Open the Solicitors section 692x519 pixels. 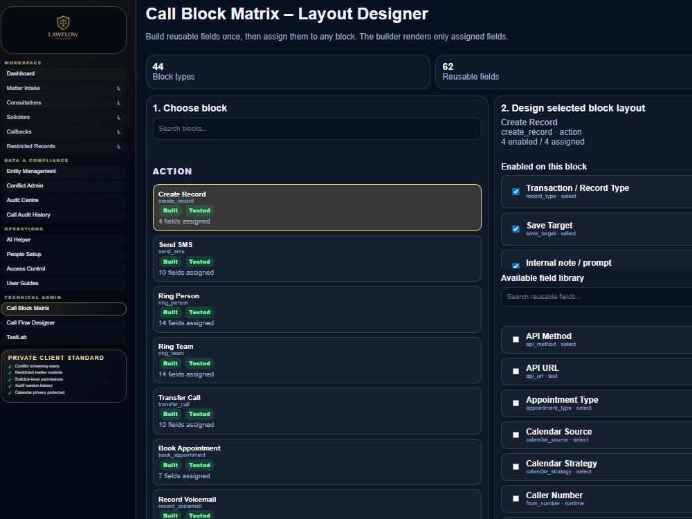(64, 118)
